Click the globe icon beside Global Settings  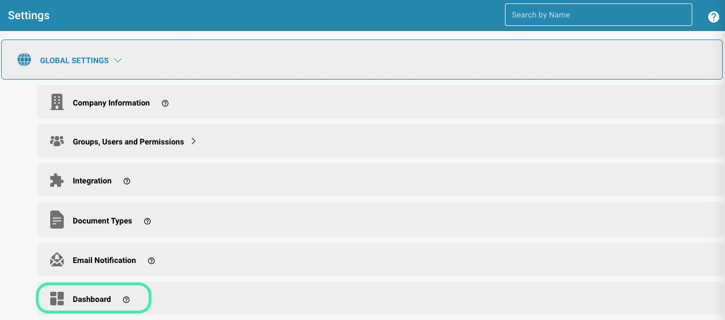pyautogui.click(x=24, y=60)
